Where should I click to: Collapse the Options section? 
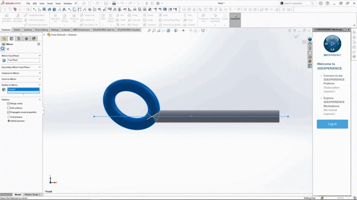[40, 100]
